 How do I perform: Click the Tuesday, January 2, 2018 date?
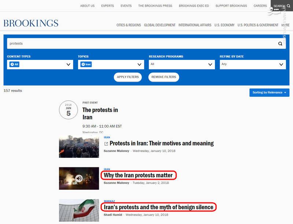click(151, 183)
